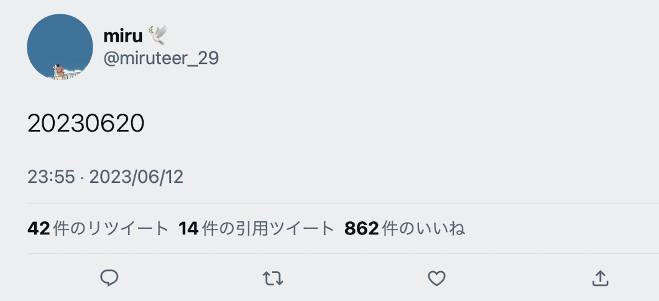659x301 pixels.
Task: View the 件の引用ツイート quote tweets list
Action: 269,229
